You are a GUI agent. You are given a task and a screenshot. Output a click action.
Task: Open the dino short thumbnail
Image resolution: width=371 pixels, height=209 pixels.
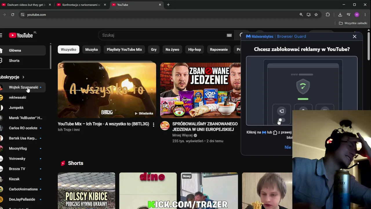[148, 191]
